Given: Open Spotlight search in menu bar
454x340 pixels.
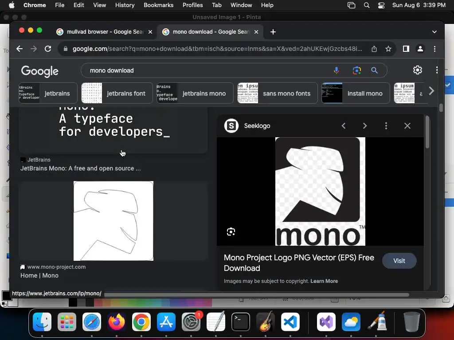Looking at the screenshot, I should coord(367,5).
